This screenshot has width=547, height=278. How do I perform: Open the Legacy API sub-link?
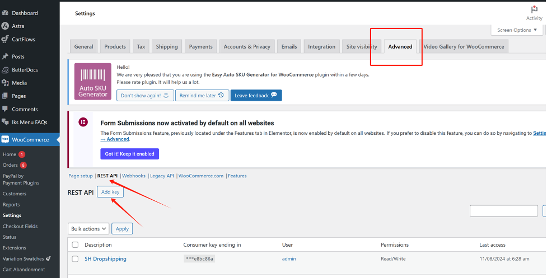162,176
